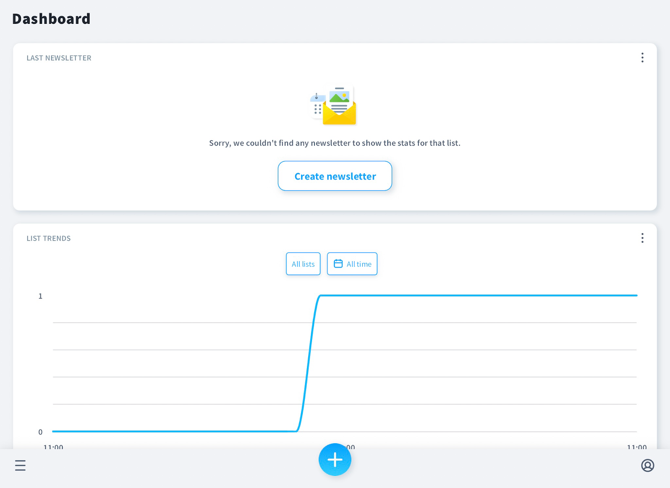Open List Trends card options menu
Image resolution: width=670 pixels, height=488 pixels.
click(642, 238)
